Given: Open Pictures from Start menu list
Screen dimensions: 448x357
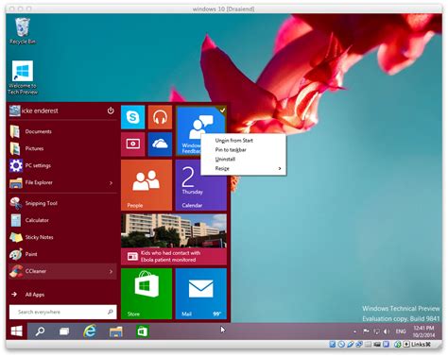Looking at the screenshot, I should pyautogui.click(x=63, y=148).
